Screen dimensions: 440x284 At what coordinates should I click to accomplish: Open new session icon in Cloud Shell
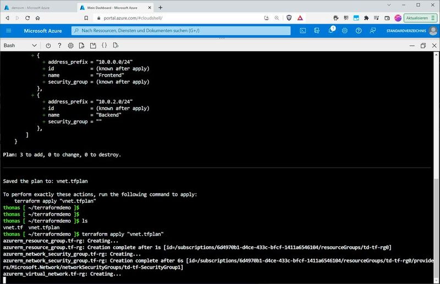93,46
